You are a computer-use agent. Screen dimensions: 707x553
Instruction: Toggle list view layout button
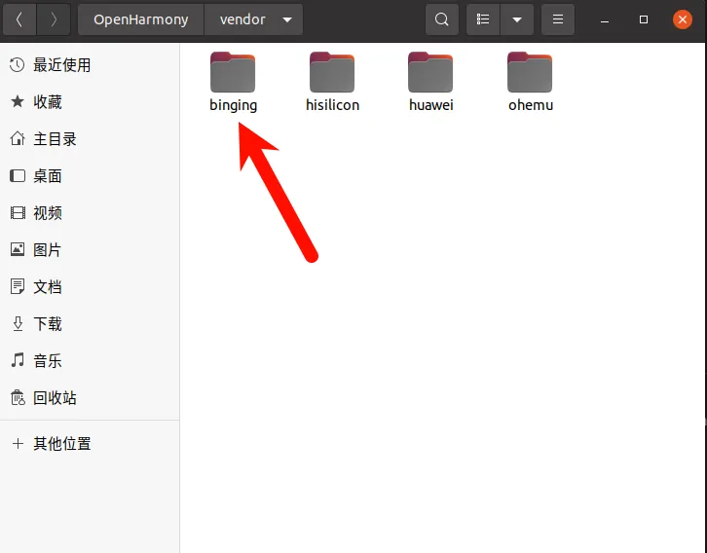click(483, 19)
